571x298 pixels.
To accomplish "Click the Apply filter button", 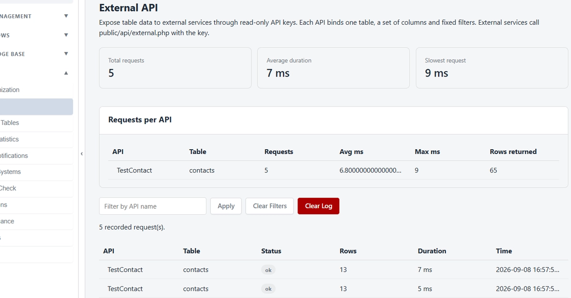I will click(226, 206).
